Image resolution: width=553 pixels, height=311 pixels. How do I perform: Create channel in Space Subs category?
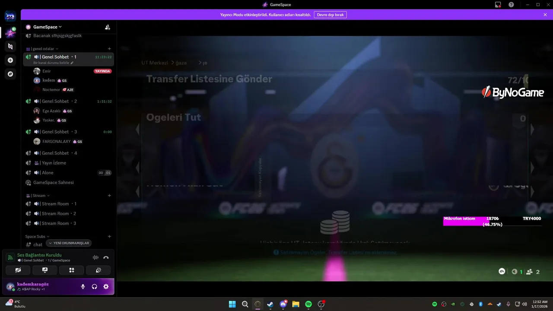pyautogui.click(x=109, y=237)
